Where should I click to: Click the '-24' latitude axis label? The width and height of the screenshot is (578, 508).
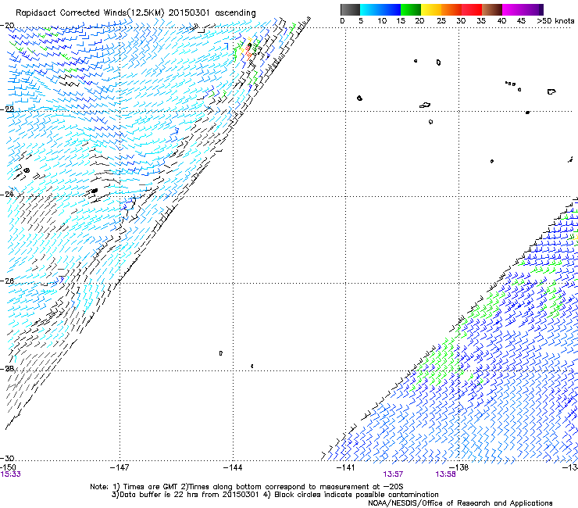point(7,194)
